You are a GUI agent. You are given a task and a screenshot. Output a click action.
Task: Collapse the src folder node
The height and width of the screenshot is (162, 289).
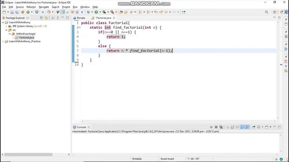6,30
